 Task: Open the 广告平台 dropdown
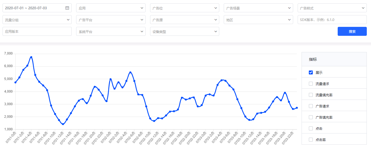pos(111,20)
